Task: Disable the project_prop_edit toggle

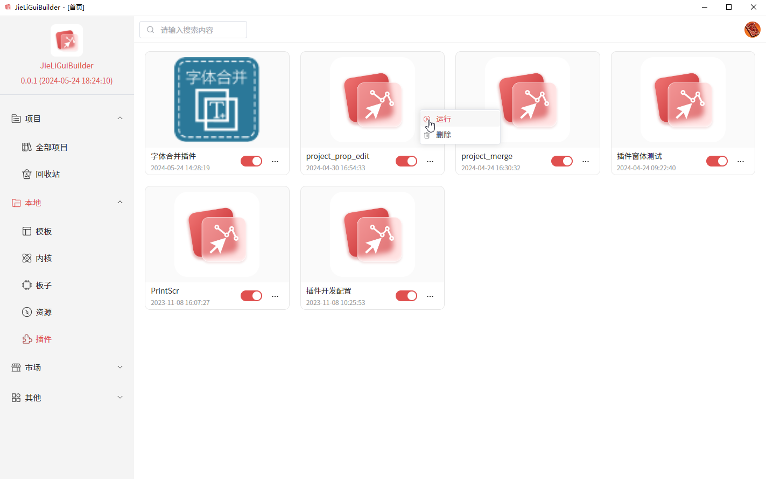Action: point(406,161)
